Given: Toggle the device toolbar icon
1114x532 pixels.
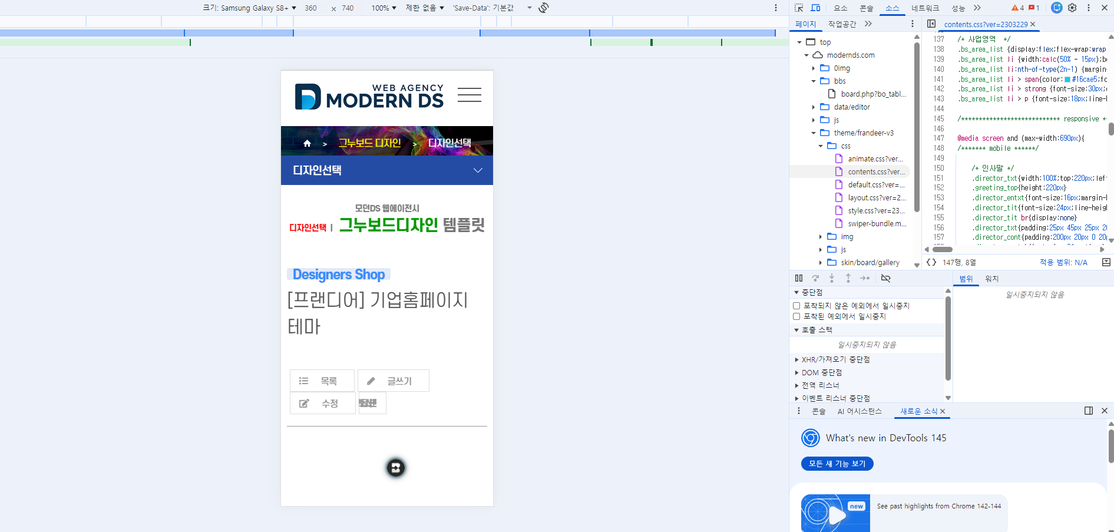Looking at the screenshot, I should coord(815,8).
